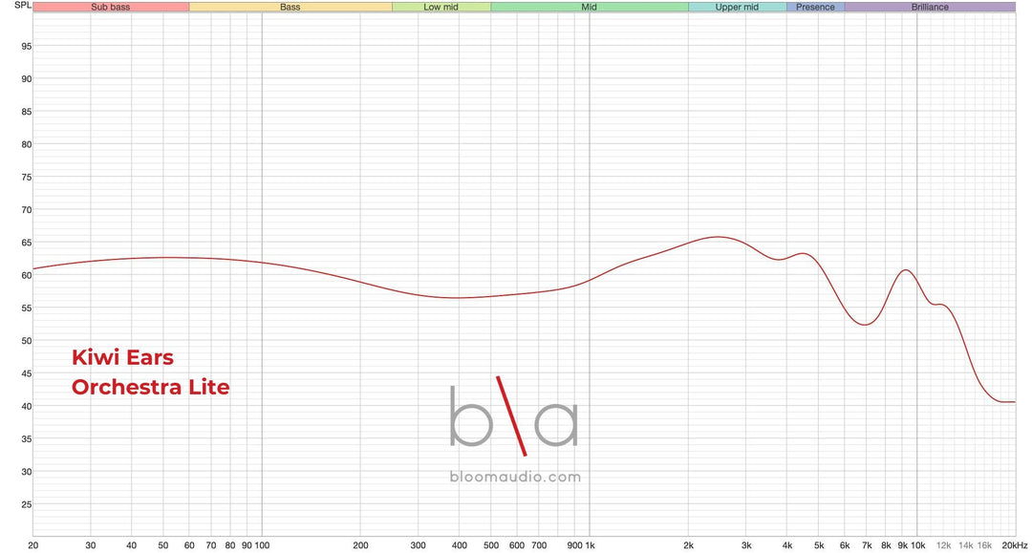Click the 90 SPL axis value
The height and width of the screenshot is (553, 1032).
pyautogui.click(x=27, y=79)
